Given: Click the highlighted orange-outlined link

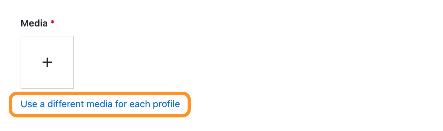Looking at the screenshot, I should (100, 104).
